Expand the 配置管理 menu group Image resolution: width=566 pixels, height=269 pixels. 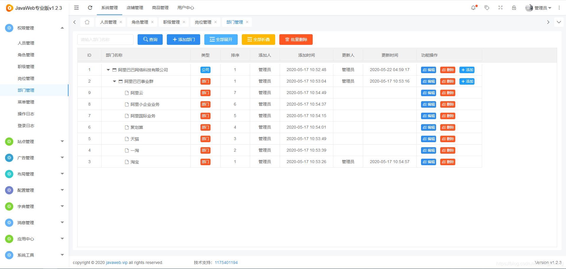click(x=62, y=190)
